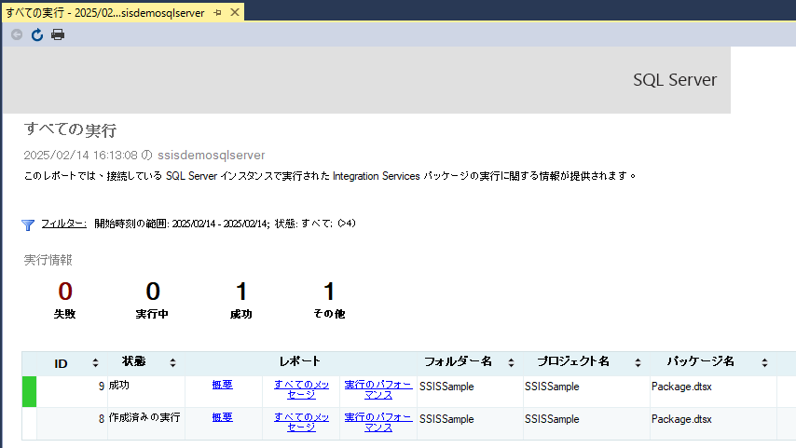Image resolution: width=796 pixels, height=448 pixels.
Task: Click the report description sentence
Action: 329,176
